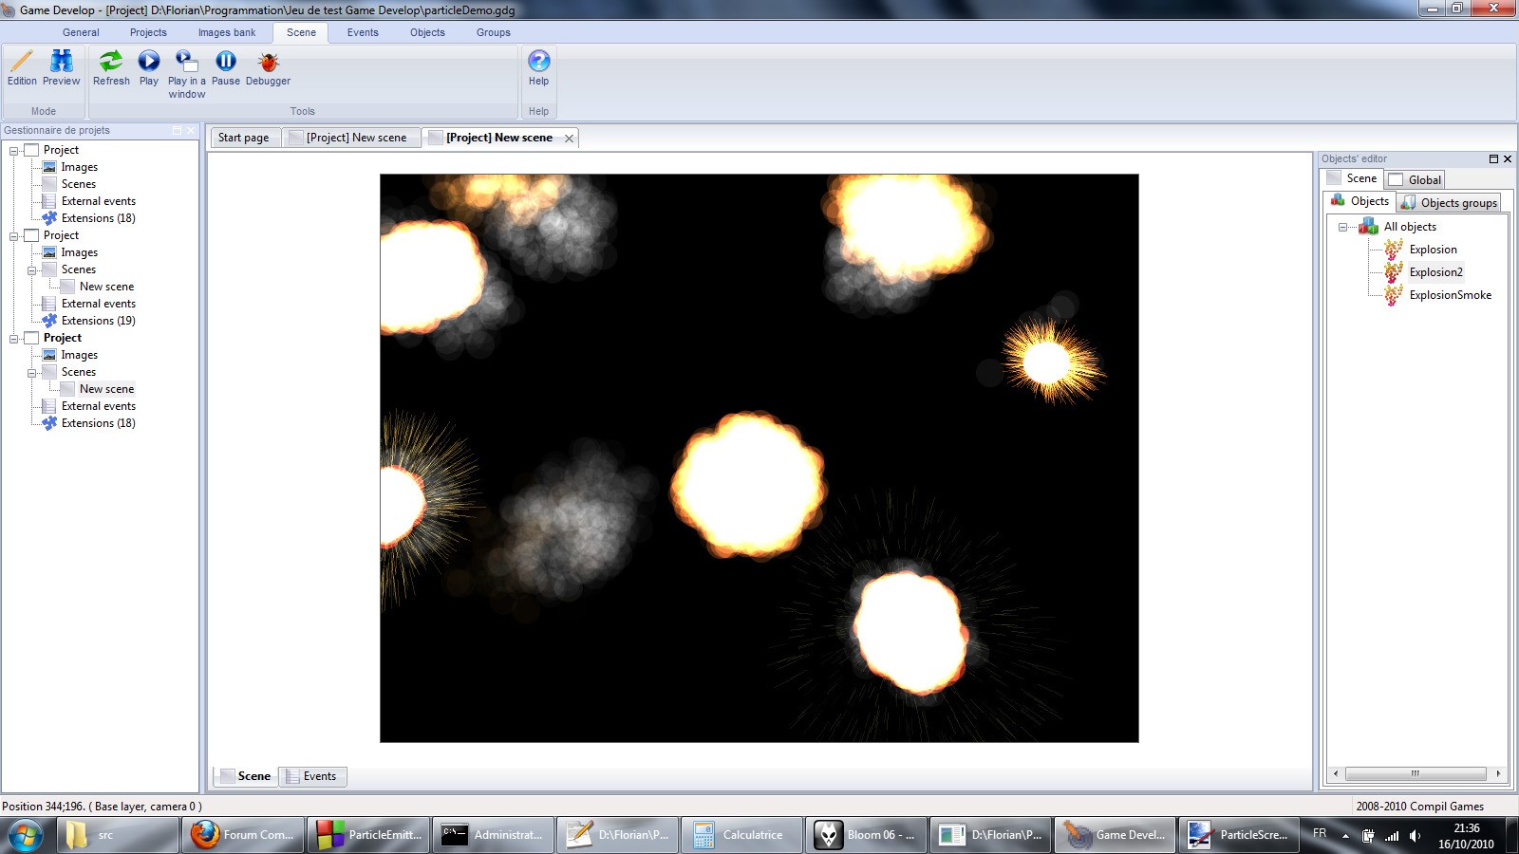The image size is (1519, 854).
Task: Open the General ribbon tab
Action: pyautogui.click(x=81, y=32)
